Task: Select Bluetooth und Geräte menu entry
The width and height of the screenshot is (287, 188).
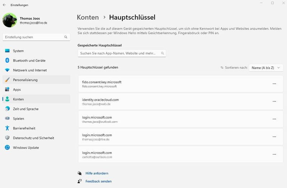Action: (37, 60)
